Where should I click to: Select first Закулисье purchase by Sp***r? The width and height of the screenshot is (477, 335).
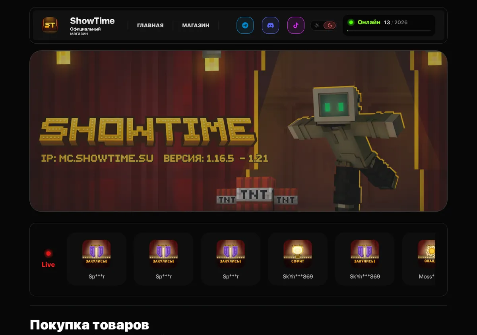tap(97, 259)
